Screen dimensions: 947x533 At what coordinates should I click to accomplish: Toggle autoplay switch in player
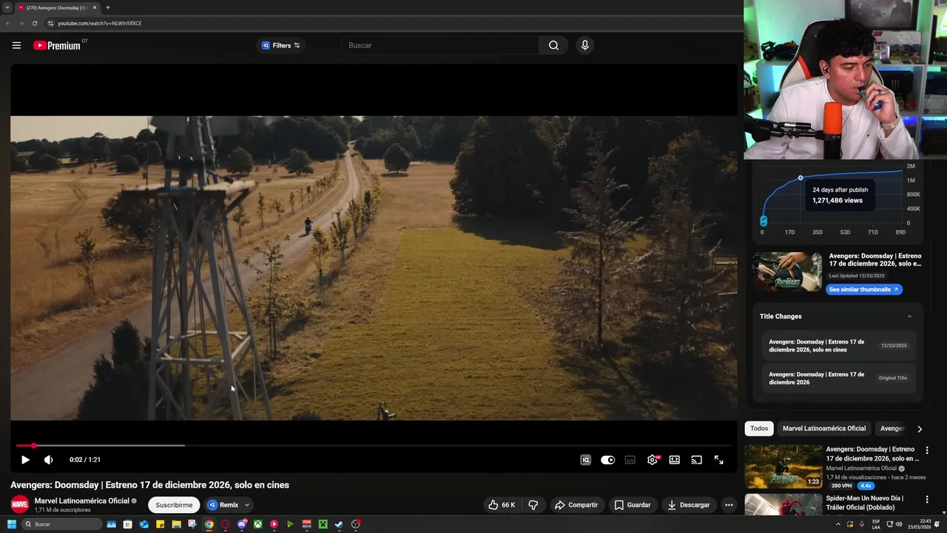(607, 460)
